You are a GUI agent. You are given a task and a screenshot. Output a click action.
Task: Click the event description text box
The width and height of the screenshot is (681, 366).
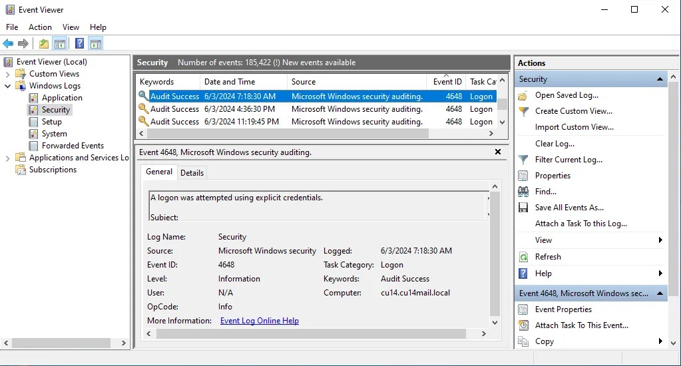[x=319, y=206]
